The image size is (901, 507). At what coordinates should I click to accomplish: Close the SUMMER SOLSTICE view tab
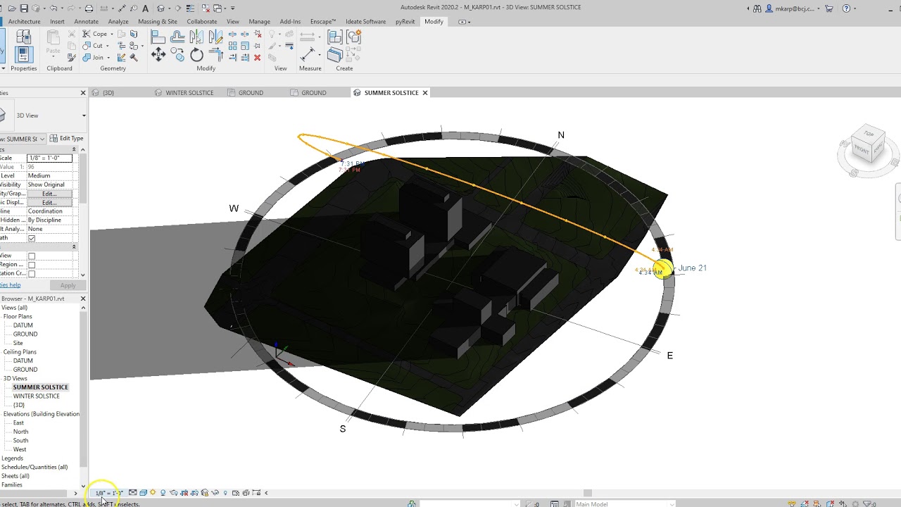[425, 93]
